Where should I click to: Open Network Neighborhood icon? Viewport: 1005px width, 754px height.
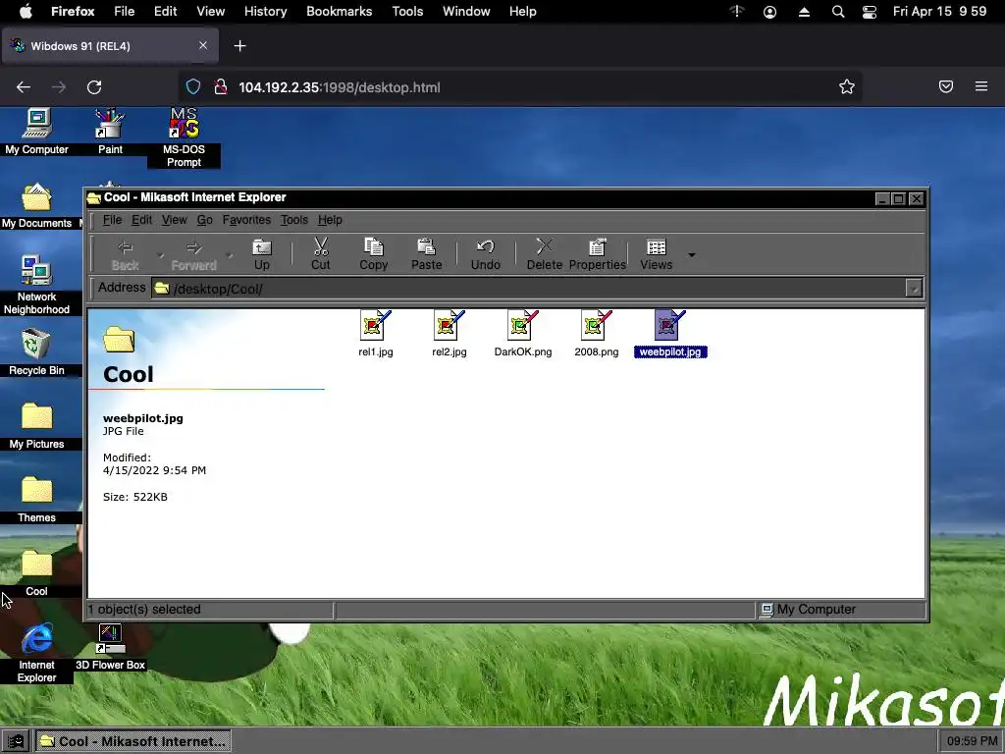point(36,286)
